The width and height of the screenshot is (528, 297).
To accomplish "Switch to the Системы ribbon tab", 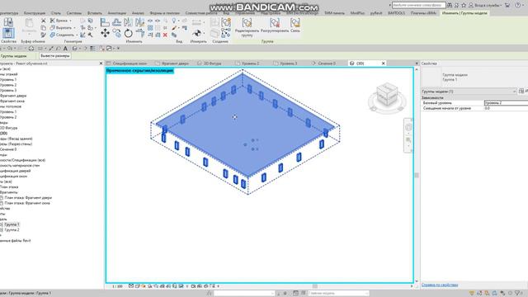I will (73, 13).
